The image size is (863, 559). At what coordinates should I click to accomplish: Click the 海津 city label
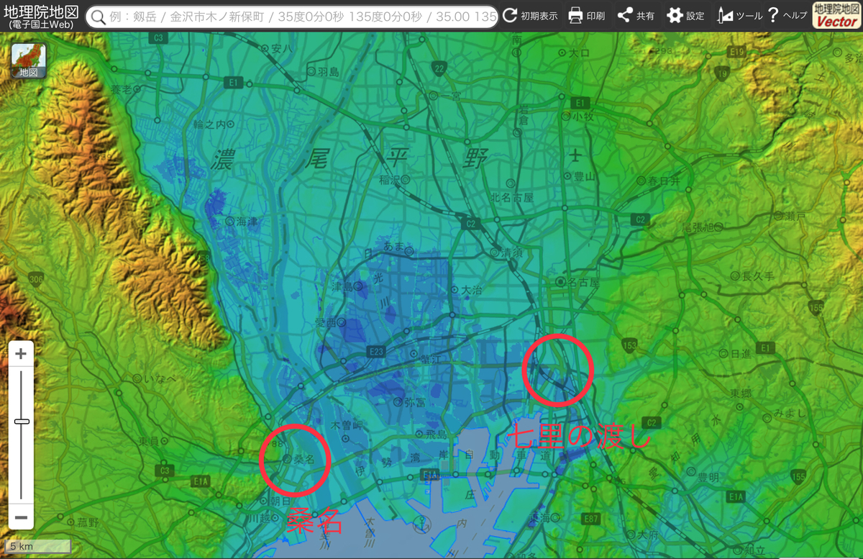point(247,222)
